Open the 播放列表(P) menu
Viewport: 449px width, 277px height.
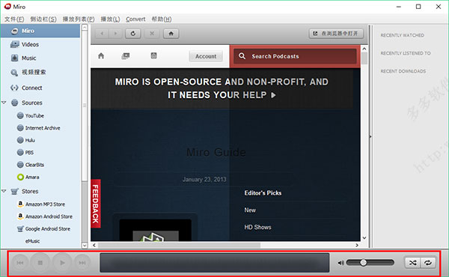tap(79, 19)
